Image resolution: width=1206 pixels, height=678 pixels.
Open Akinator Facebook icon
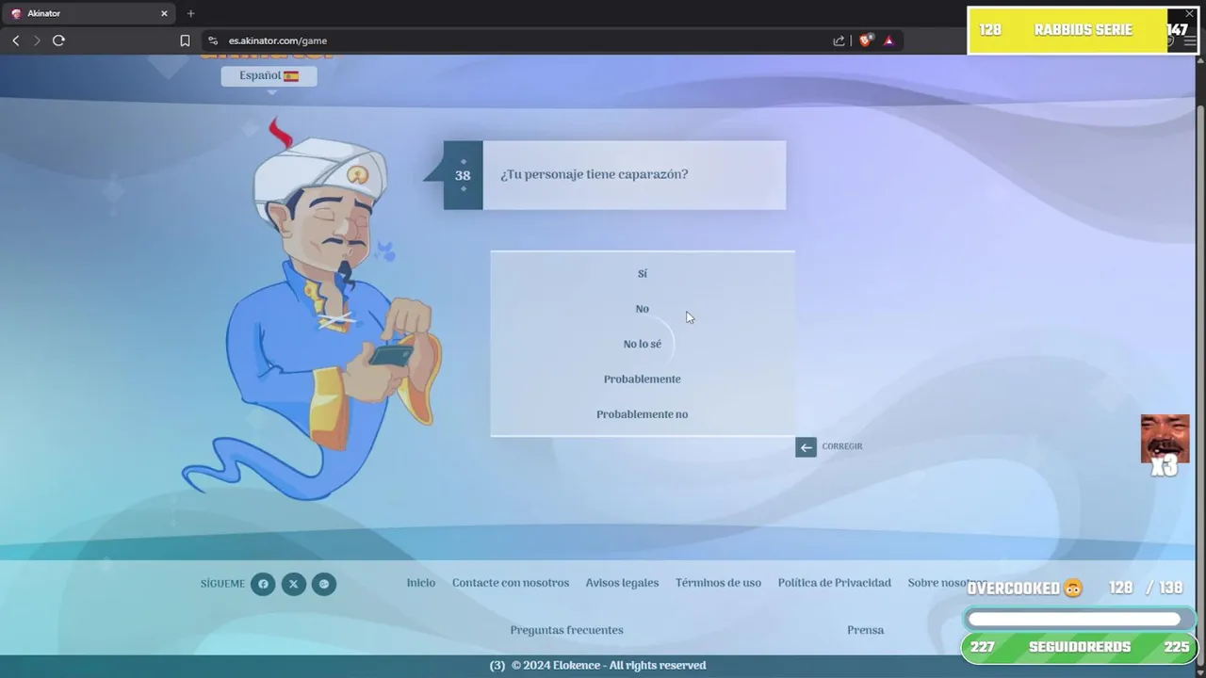263,584
